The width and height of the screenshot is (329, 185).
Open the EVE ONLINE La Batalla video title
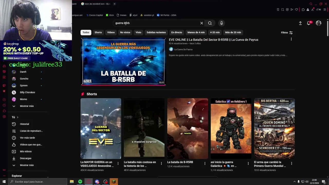pyautogui.click(x=214, y=40)
